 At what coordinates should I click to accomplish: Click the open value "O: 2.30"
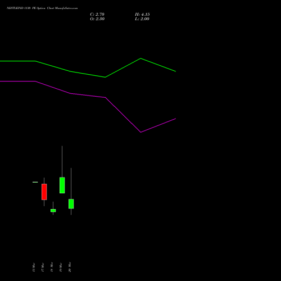97,19
